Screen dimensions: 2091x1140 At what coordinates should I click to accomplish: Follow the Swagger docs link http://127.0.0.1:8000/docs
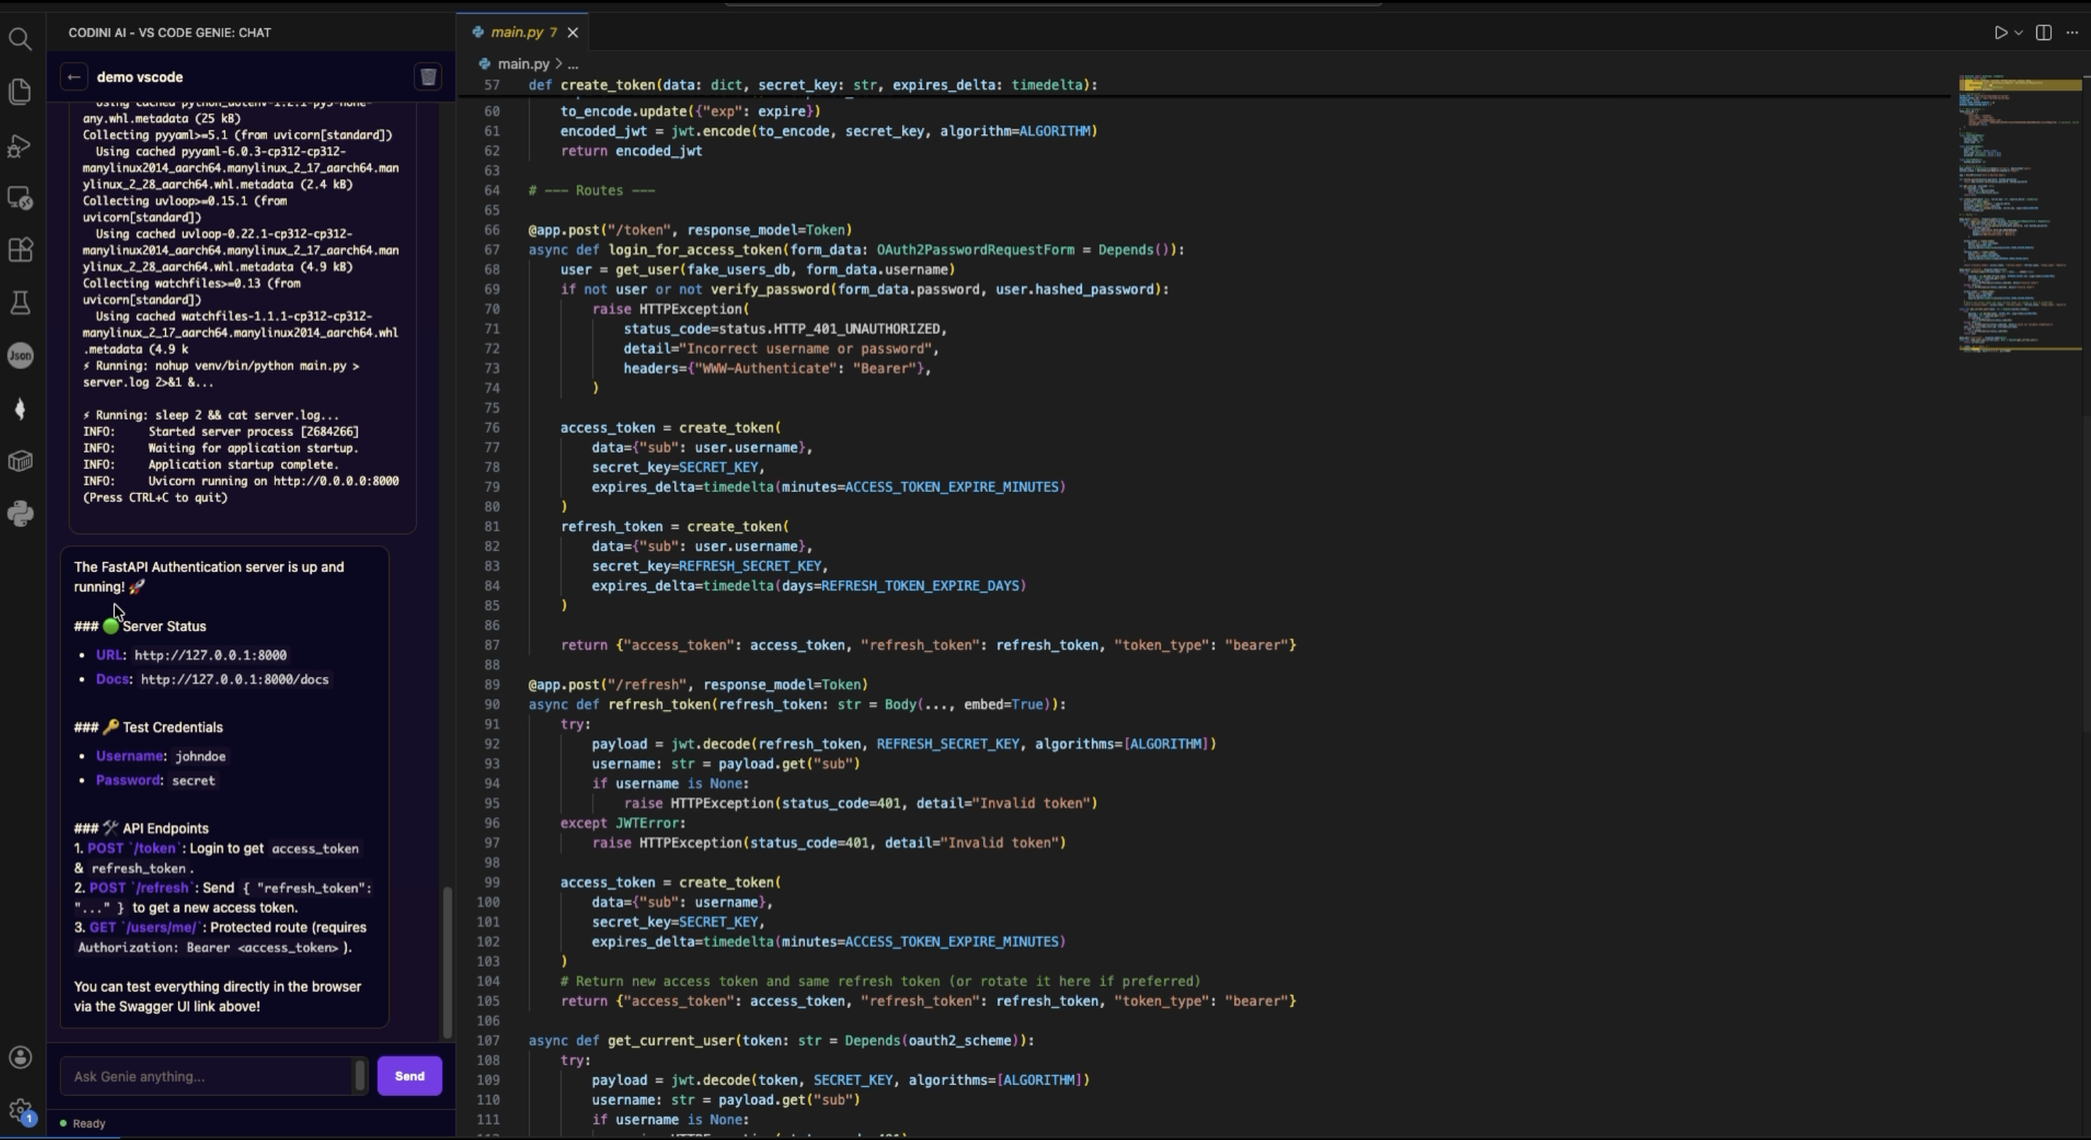tap(233, 680)
